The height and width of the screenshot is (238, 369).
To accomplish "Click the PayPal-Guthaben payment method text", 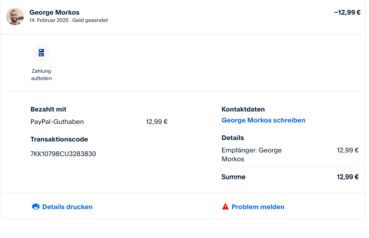I will pos(57,122).
